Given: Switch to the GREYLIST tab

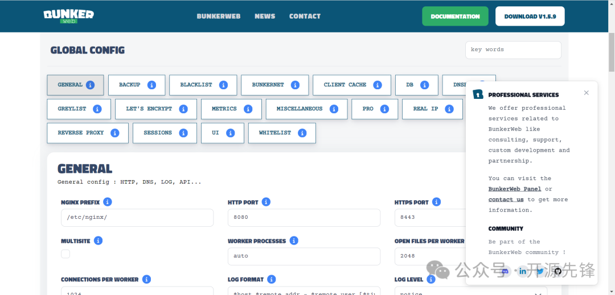Looking at the screenshot, I should (79, 109).
